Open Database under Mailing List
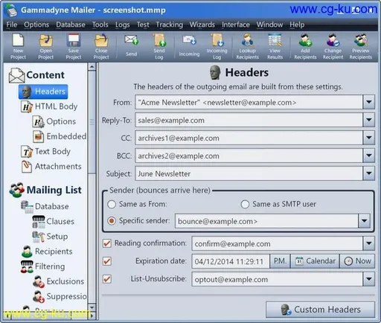Image resolution: width=381 pixels, height=323 pixels. pos(45,206)
